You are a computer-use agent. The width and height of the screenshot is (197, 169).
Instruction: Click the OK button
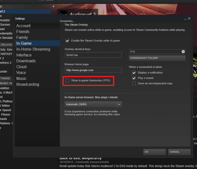[154, 152]
